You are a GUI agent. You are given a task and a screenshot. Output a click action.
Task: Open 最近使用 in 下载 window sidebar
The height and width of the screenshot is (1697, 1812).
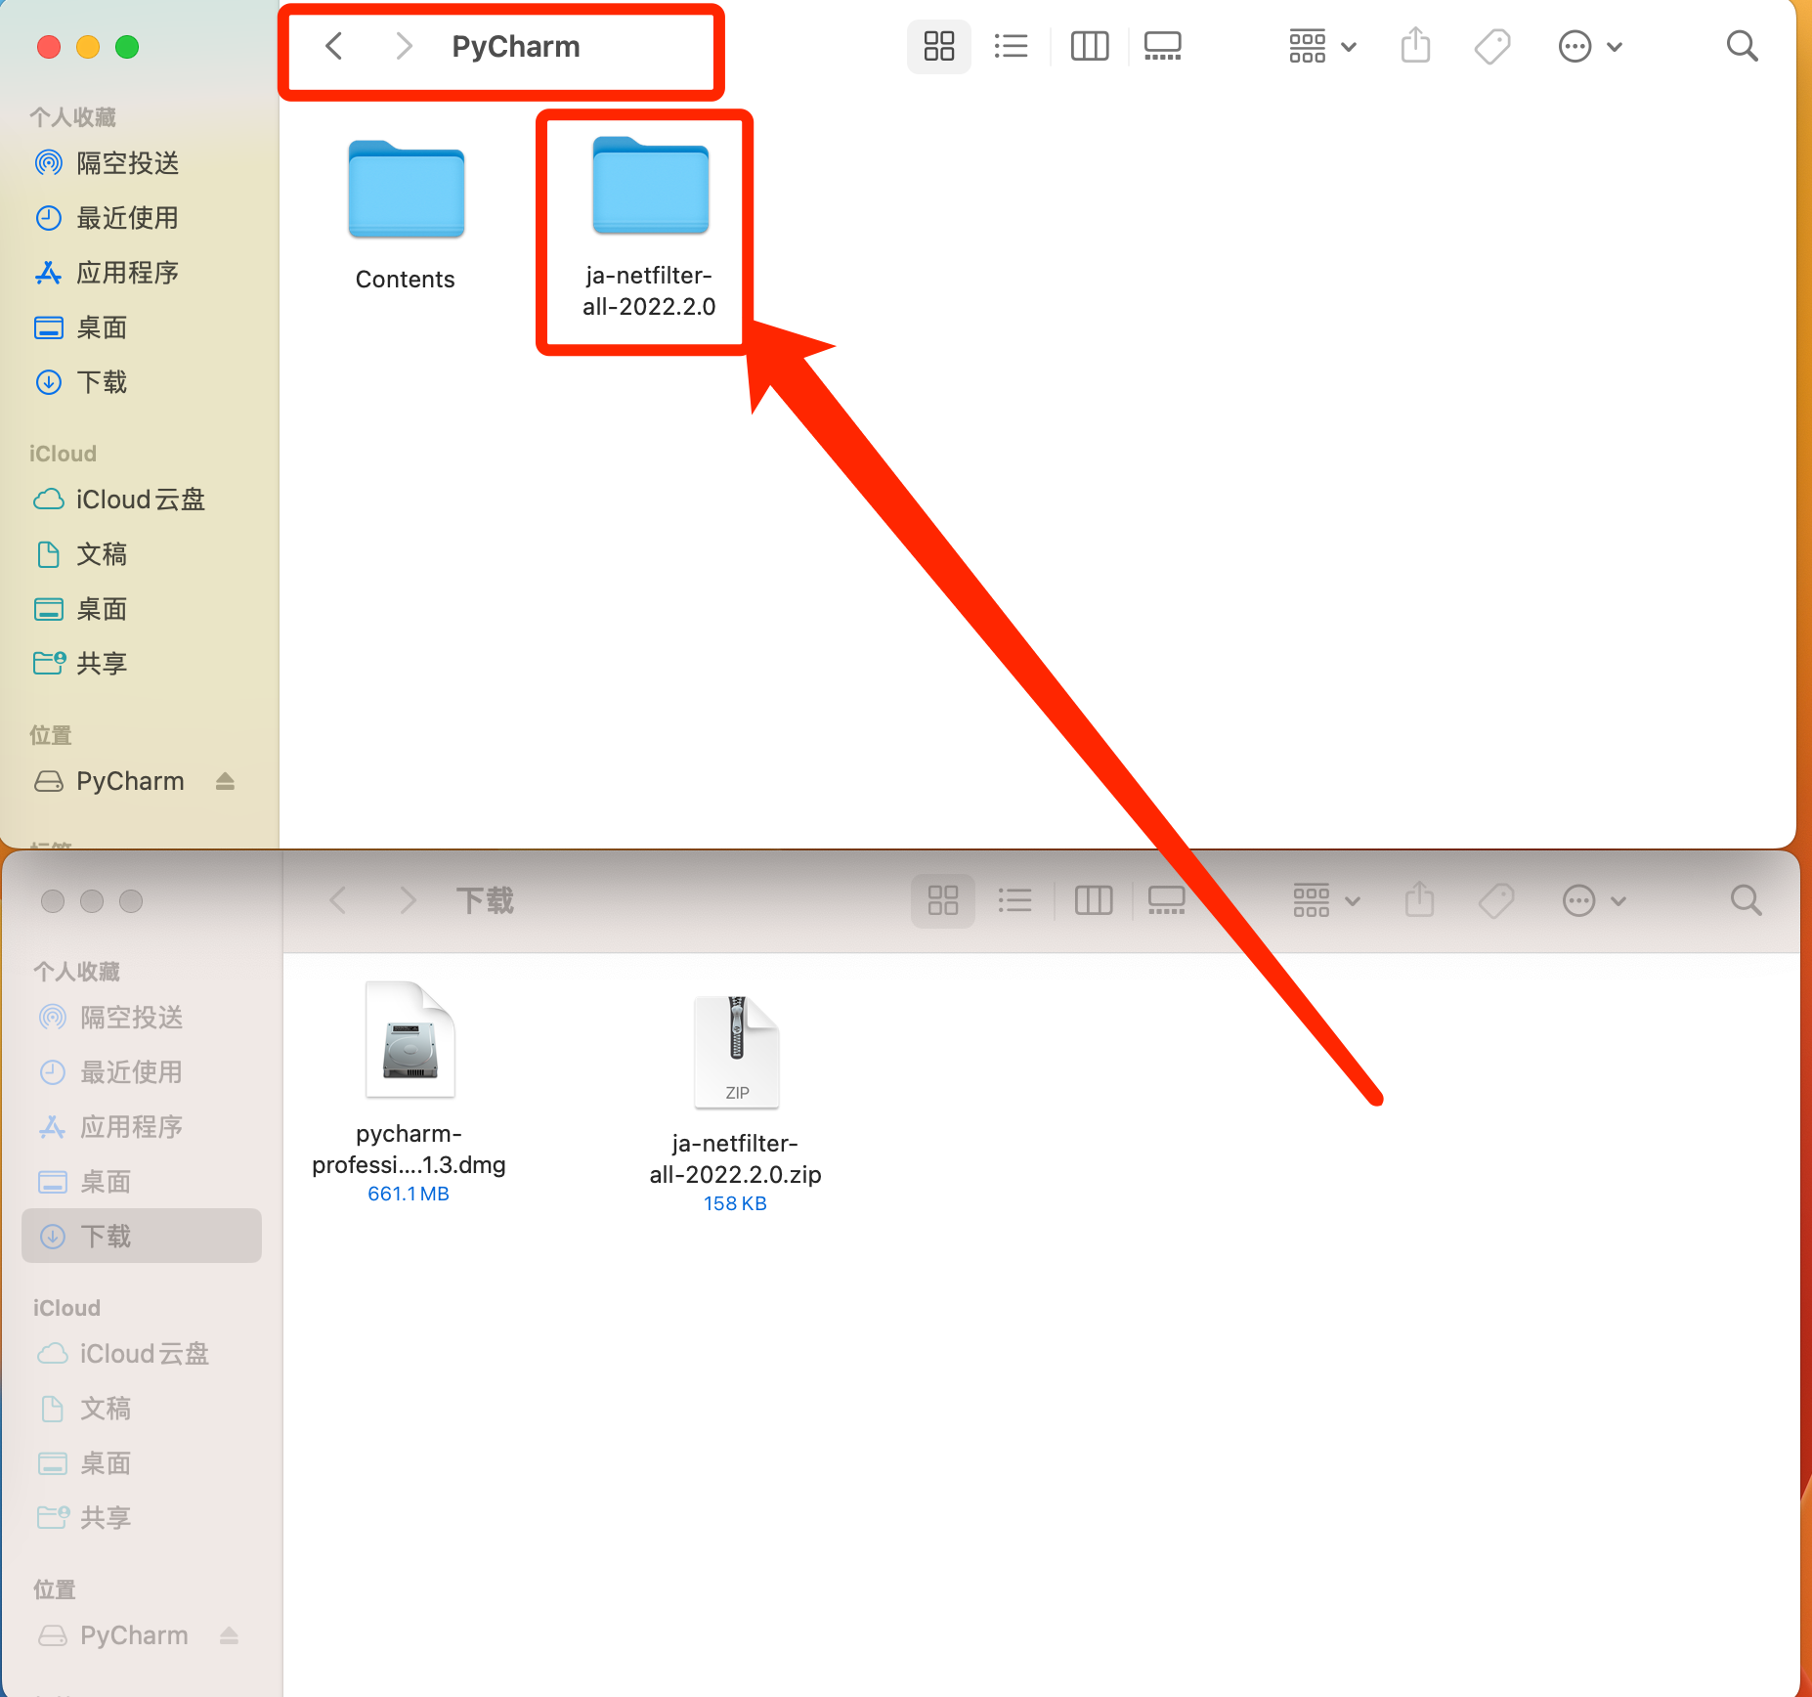click(x=111, y=1072)
